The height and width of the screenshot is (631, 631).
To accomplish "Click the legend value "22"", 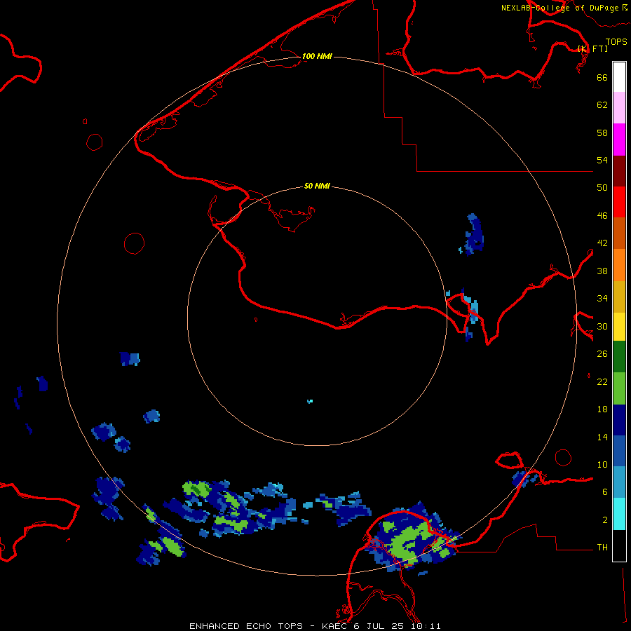I will (602, 381).
